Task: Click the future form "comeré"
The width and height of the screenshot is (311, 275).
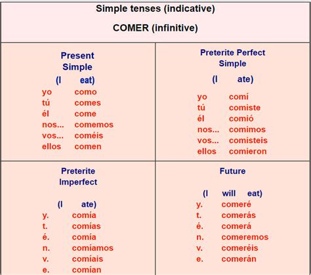Action: pyautogui.click(x=236, y=204)
